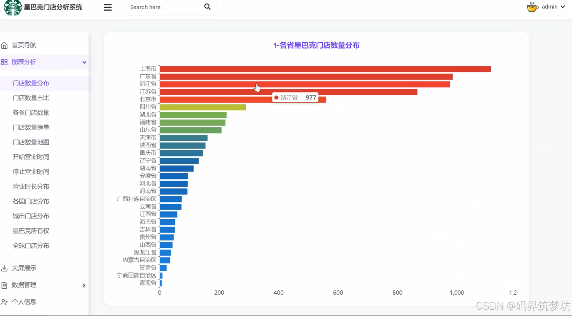
Task: Click the admin username label
Action: tap(549, 7)
